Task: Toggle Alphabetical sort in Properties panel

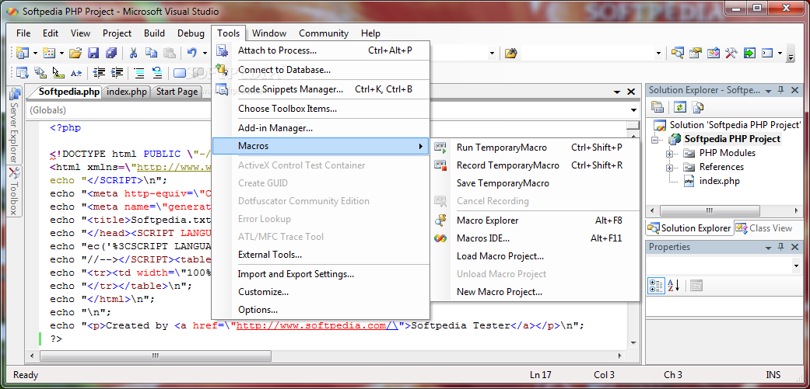Action: [674, 286]
